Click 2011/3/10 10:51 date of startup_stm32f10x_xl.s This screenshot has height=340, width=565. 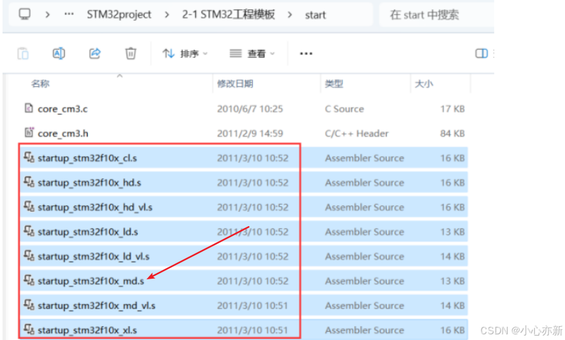click(253, 331)
